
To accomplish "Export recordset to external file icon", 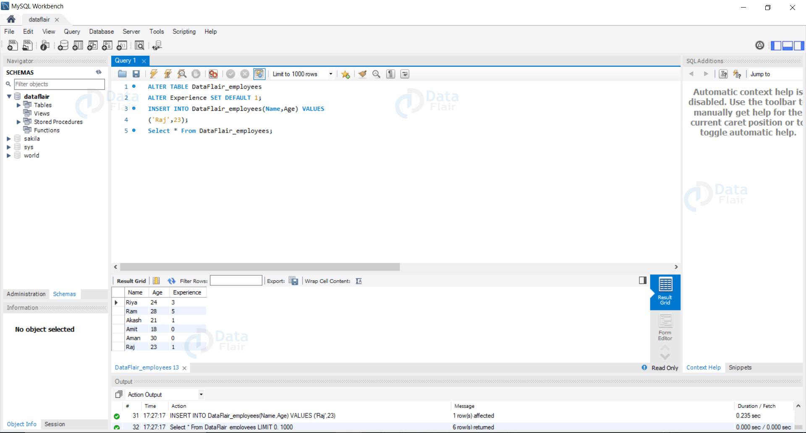I will pyautogui.click(x=293, y=281).
